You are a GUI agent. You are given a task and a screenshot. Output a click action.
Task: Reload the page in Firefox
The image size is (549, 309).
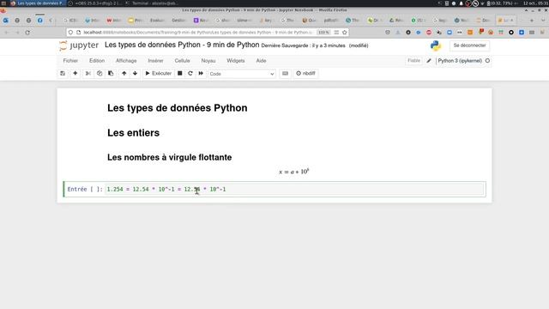click(x=27, y=33)
